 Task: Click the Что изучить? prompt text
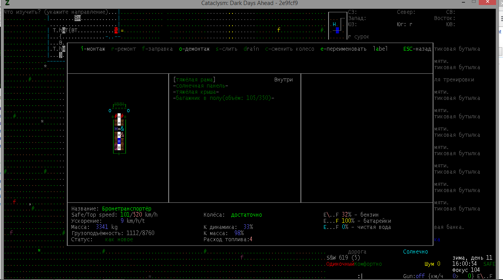61,12
